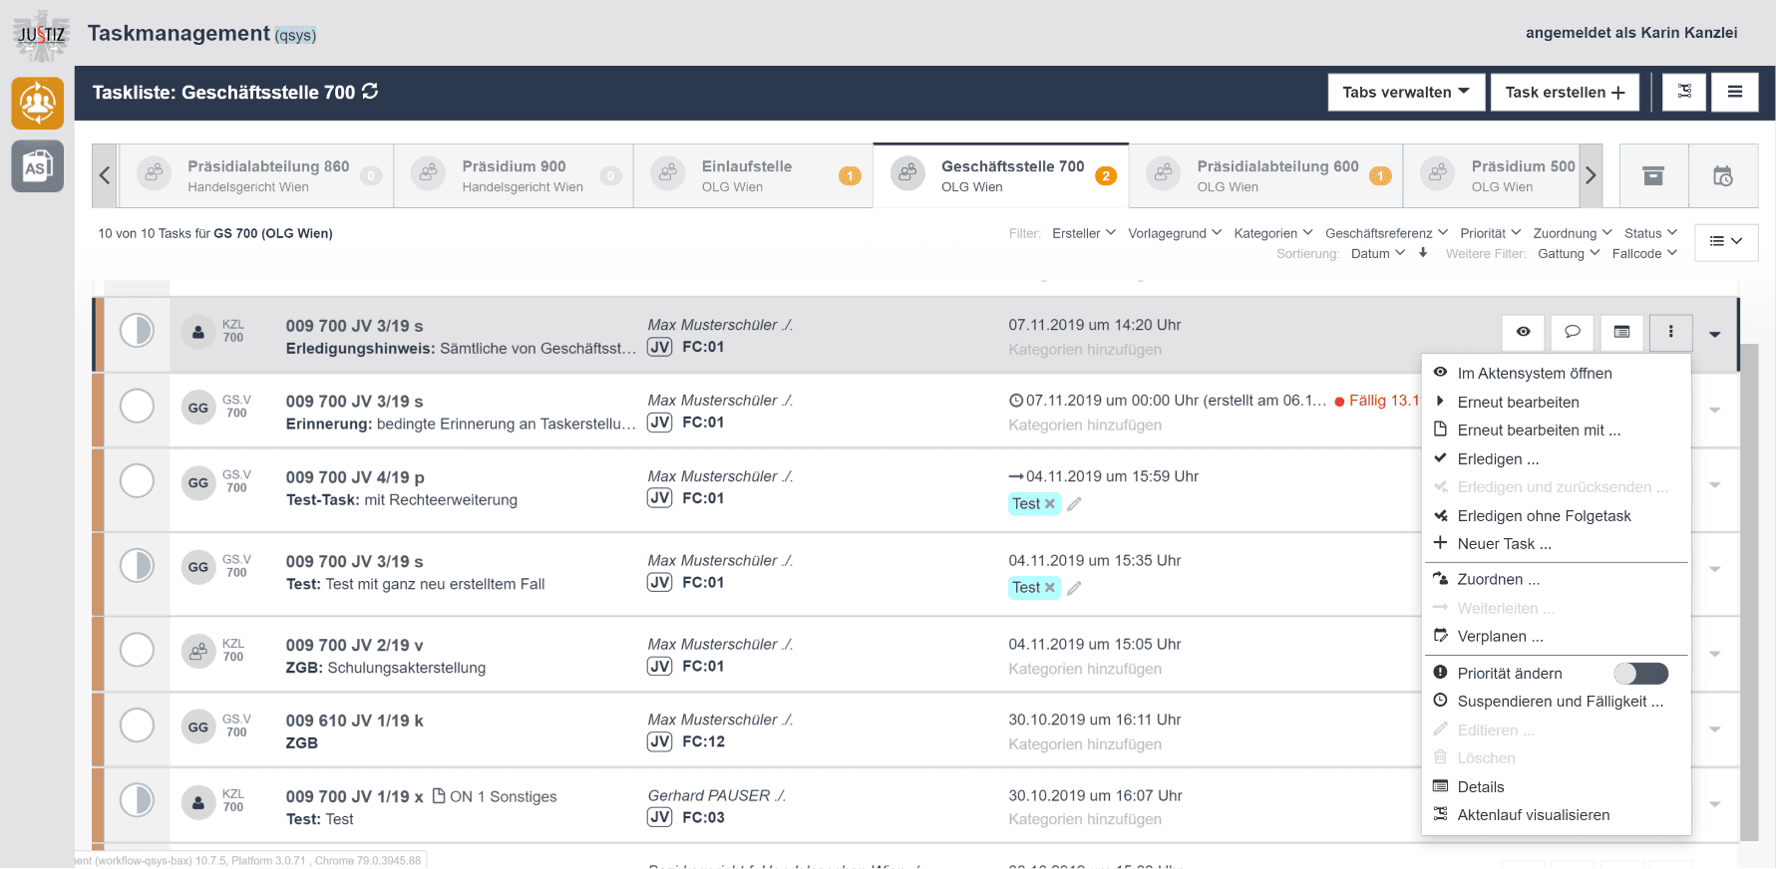The width and height of the screenshot is (1776, 869).
Task: Select the ZGB Schulungsakterstellung task circle
Action: pyautogui.click(x=137, y=650)
